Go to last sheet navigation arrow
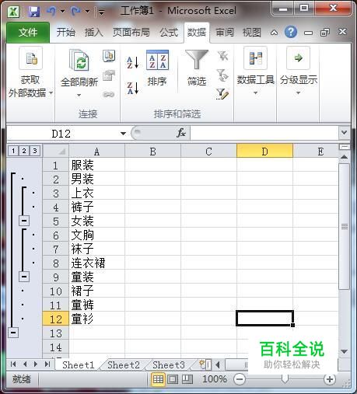Viewport: 357px width, 394px height. coord(47,364)
